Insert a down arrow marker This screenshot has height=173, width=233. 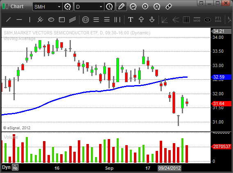(x=152, y=20)
